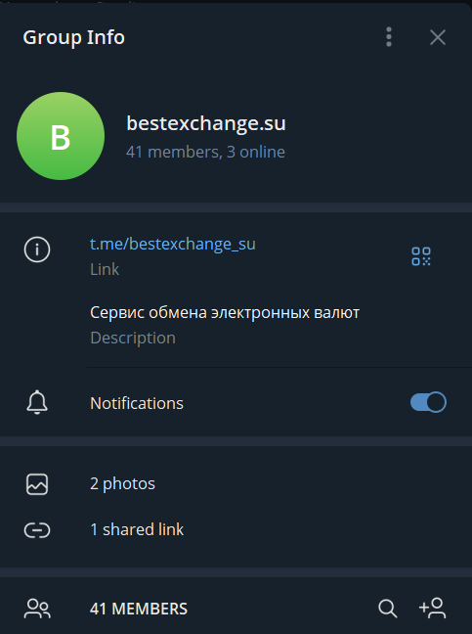Image resolution: width=472 pixels, height=634 pixels.
Task: Open the t.me/bestexchange_su link
Action: 172,245
